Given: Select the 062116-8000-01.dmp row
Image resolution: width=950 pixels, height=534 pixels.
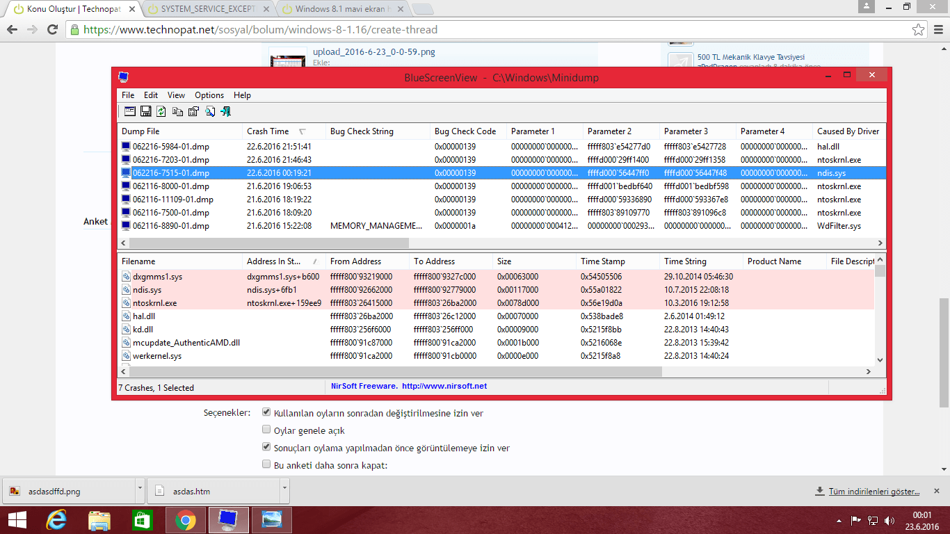Looking at the screenshot, I should click(x=502, y=186).
